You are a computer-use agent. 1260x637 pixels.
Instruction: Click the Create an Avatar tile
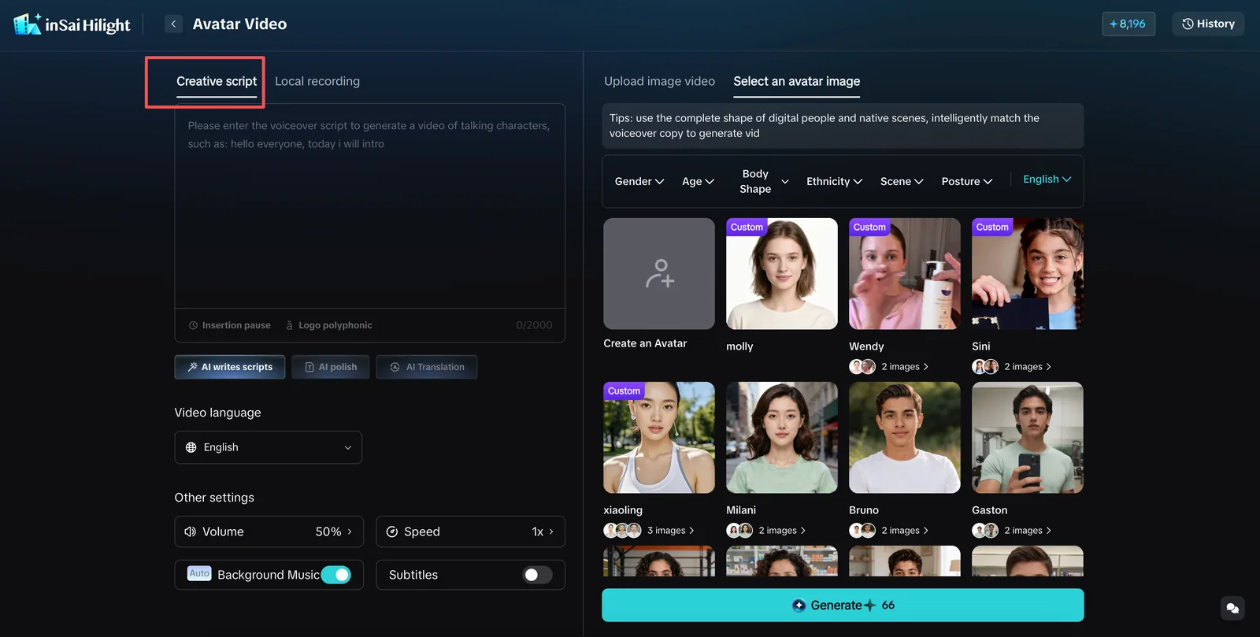click(659, 274)
